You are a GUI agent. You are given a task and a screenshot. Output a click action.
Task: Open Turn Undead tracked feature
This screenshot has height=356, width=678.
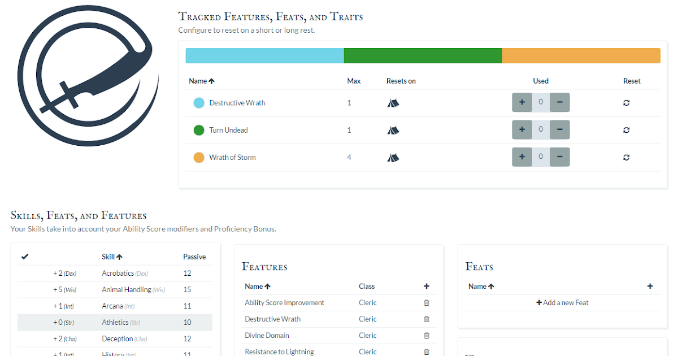[x=228, y=130]
